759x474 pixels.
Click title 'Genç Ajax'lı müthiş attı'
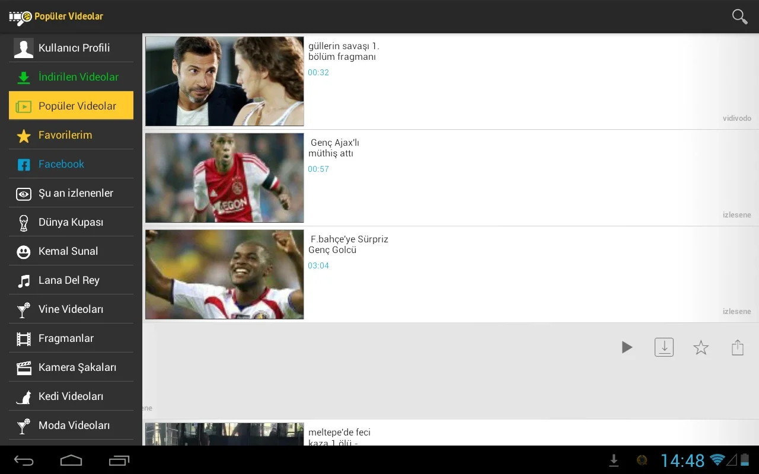[x=334, y=148]
